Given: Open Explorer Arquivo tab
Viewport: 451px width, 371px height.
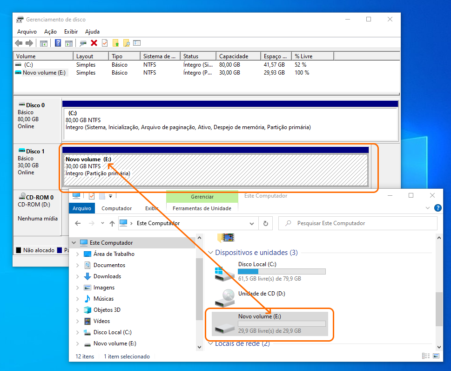Looking at the screenshot, I should click(82, 208).
